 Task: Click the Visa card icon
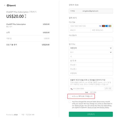(x=100, y=26)
